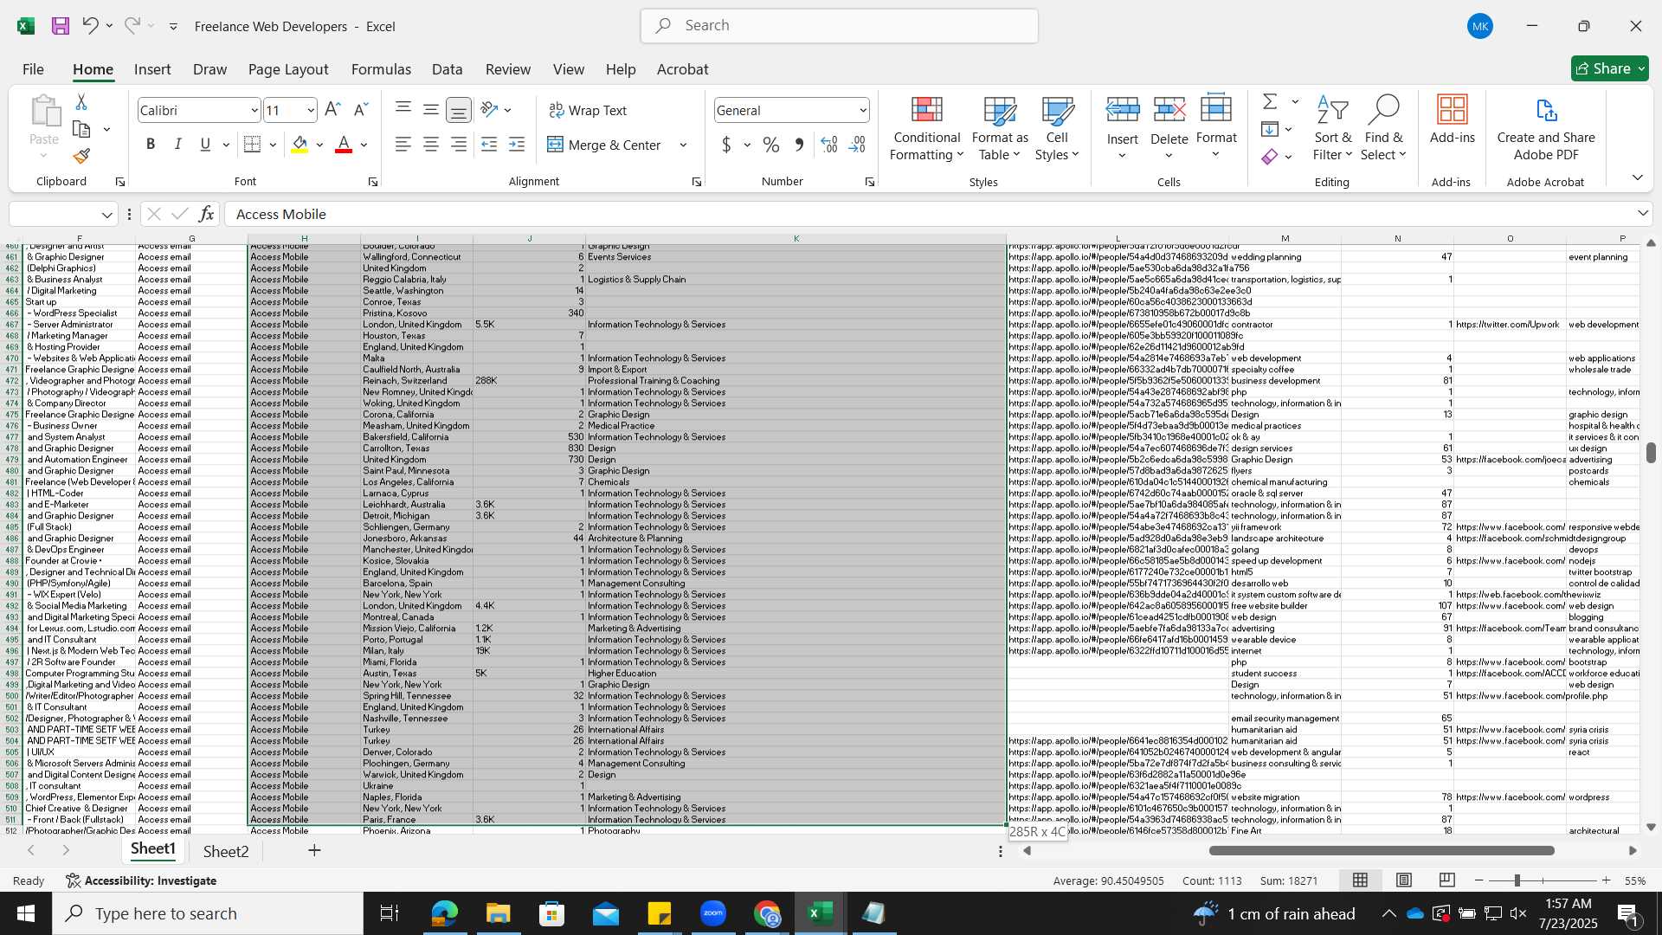1662x935 pixels.
Task: Click the AutoSum sigma icon
Action: [1270, 101]
